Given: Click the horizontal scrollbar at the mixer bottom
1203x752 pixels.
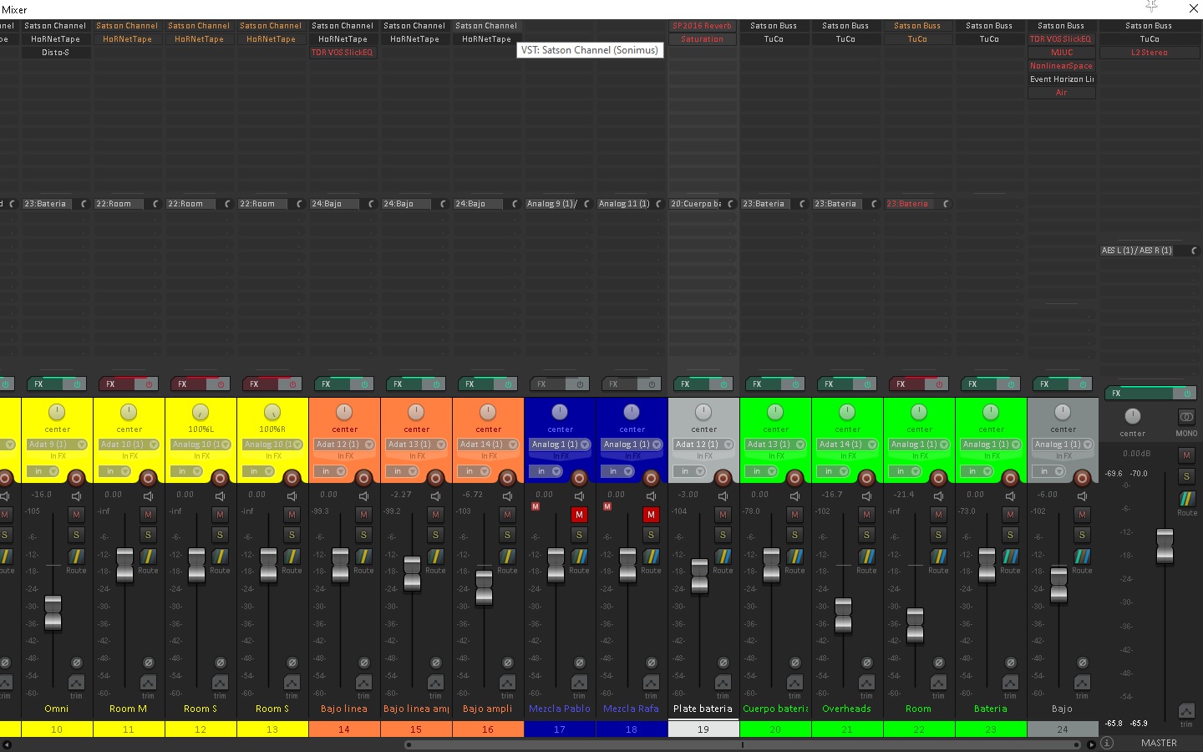Looking at the screenshot, I should point(742,744).
